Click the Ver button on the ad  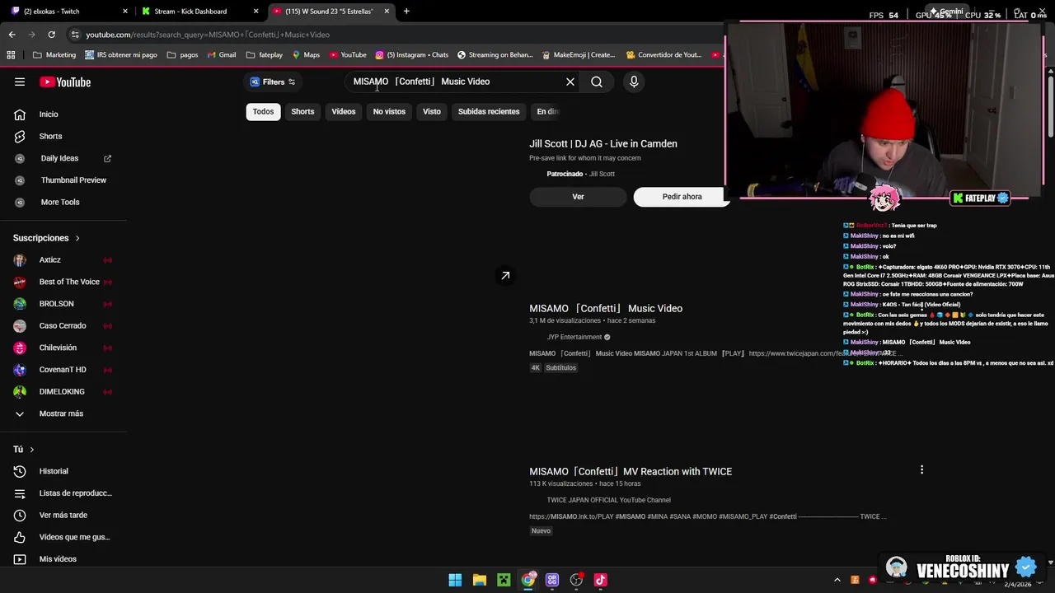coord(578,197)
